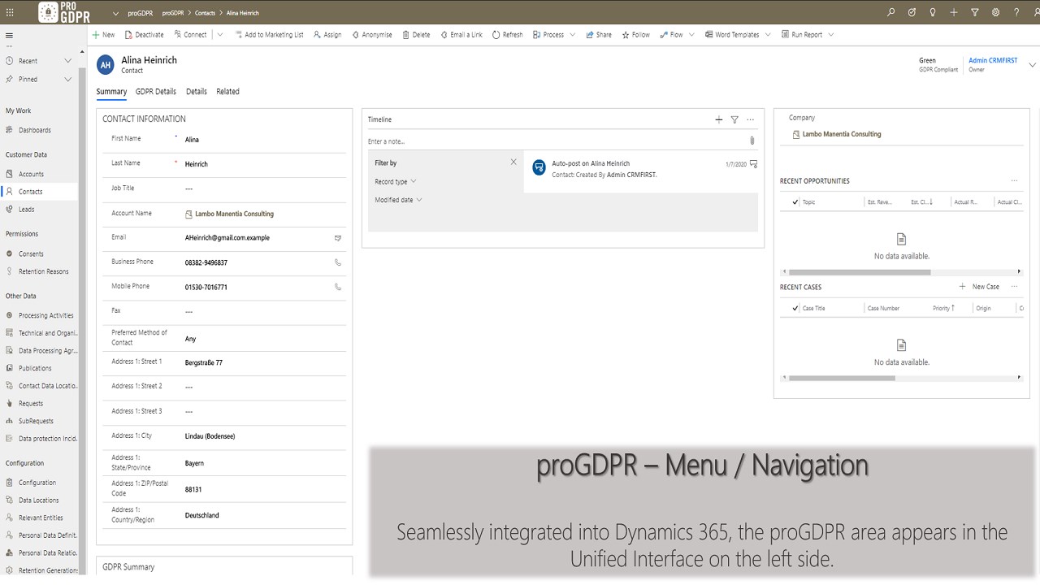Switch to the GDPR Details tab
1040x585 pixels.
[x=156, y=92]
